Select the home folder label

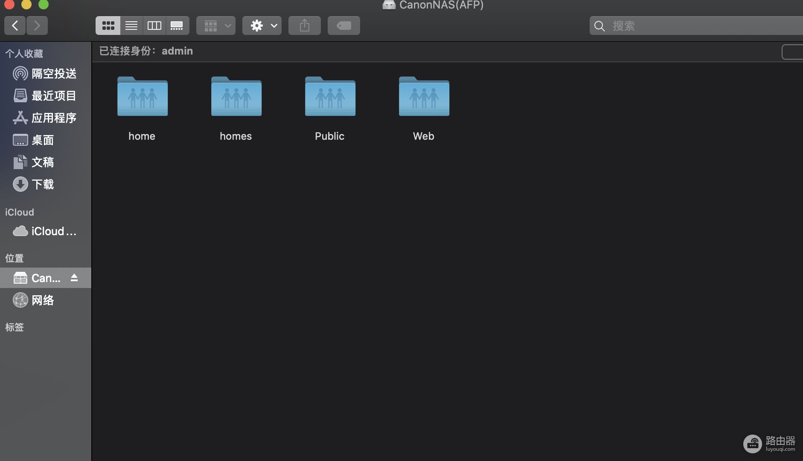pyautogui.click(x=142, y=136)
